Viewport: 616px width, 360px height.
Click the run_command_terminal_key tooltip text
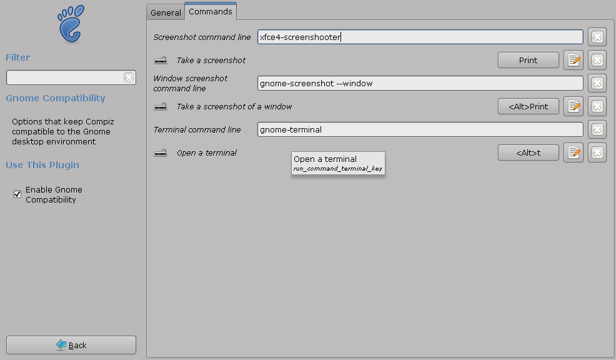click(x=338, y=169)
